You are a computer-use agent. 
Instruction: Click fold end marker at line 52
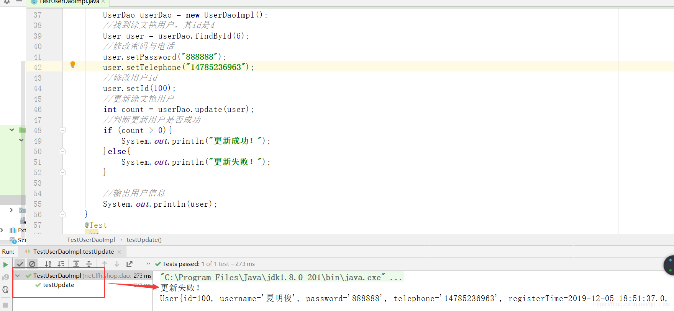(63, 172)
